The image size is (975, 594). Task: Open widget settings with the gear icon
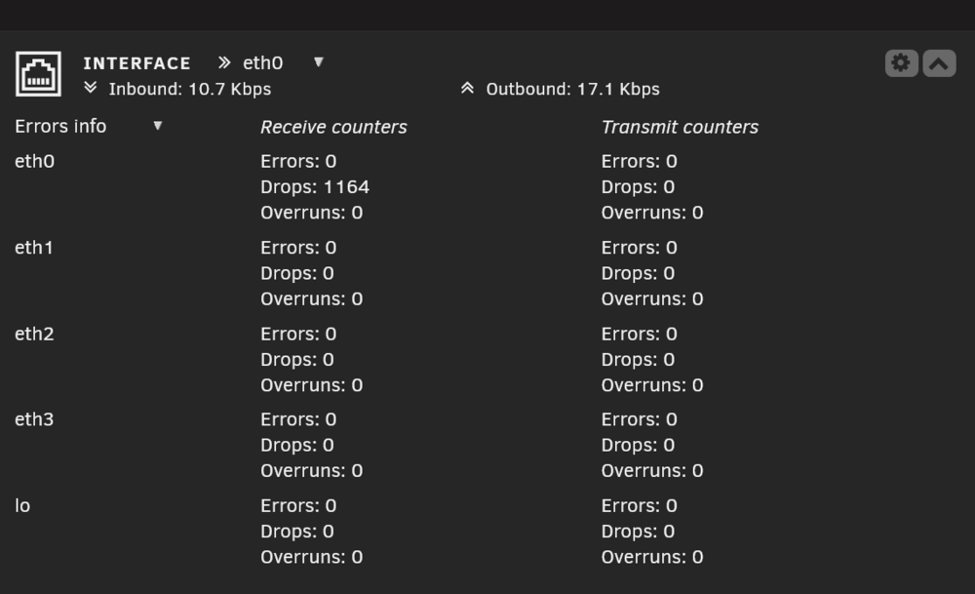tap(901, 62)
